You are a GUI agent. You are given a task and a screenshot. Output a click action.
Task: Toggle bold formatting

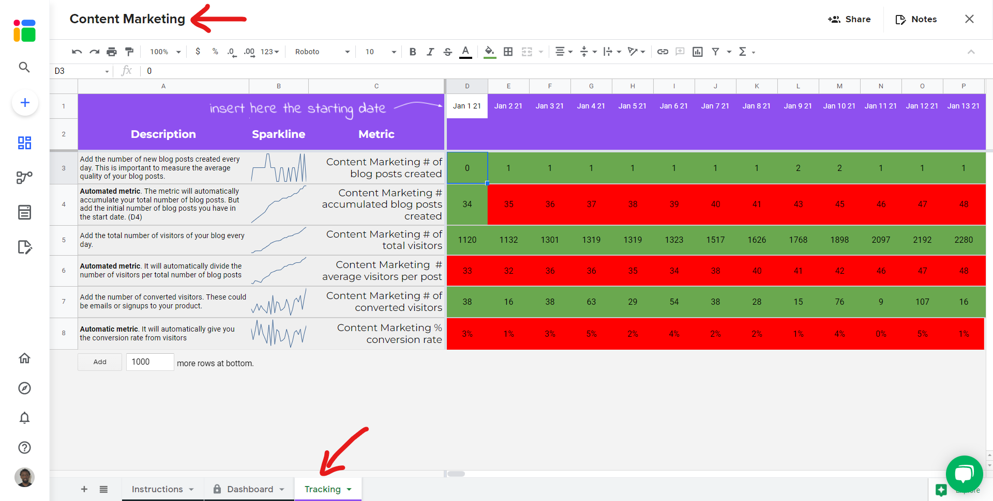click(413, 52)
